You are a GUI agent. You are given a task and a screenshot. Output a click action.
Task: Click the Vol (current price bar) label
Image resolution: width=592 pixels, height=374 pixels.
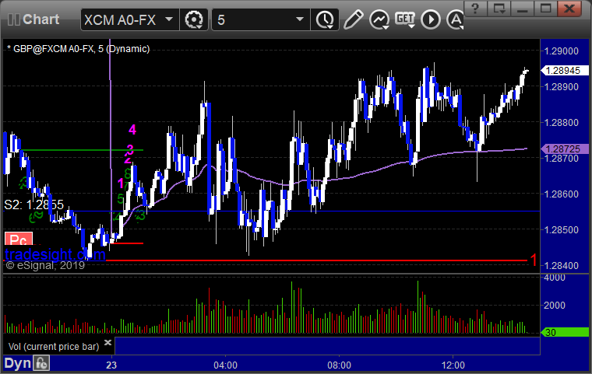click(x=54, y=347)
